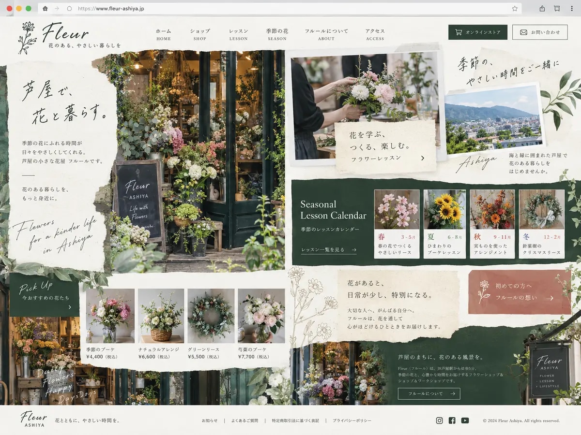Click the ¥4,400 price text
The height and width of the screenshot is (435, 581).
[x=102, y=357]
